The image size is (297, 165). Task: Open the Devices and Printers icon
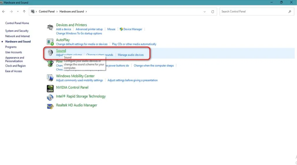pyautogui.click(x=50, y=28)
